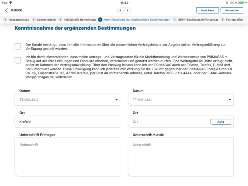Select step 8 Fertigstellen number icon
Screen dimensions: 248x186
pyautogui.click(x=223, y=20)
